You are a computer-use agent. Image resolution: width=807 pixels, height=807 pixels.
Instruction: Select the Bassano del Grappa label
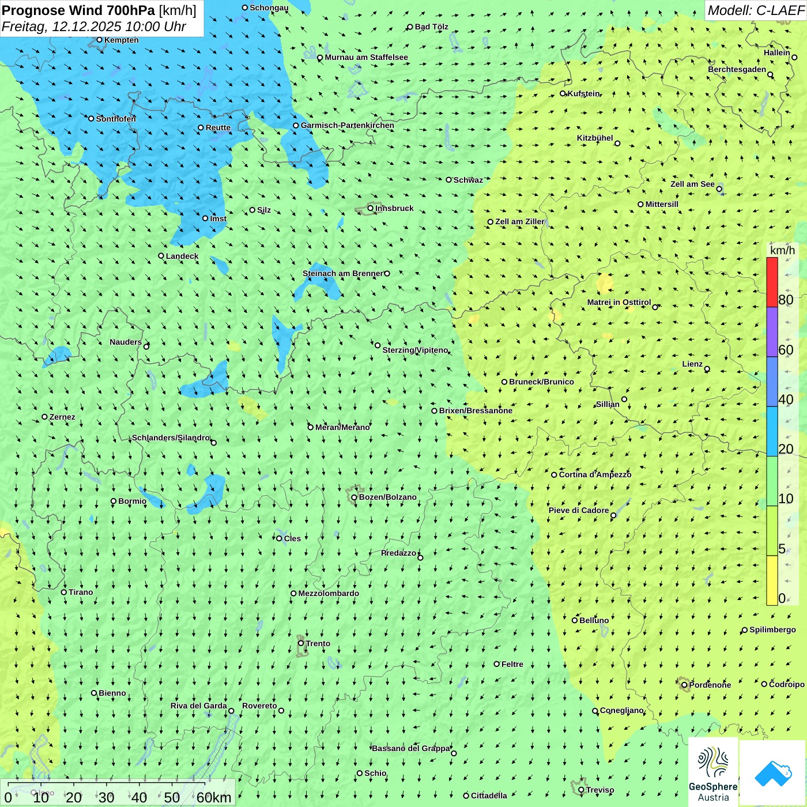click(411, 748)
